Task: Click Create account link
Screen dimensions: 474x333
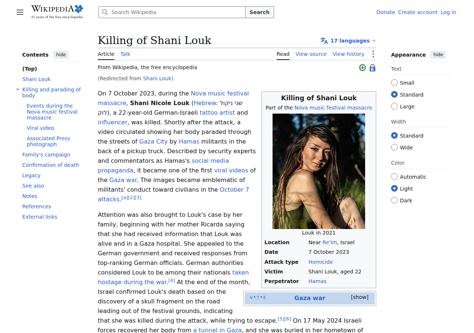Action: tap(418, 12)
